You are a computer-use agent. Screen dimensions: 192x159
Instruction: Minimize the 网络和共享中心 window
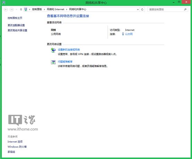pos(174,2)
